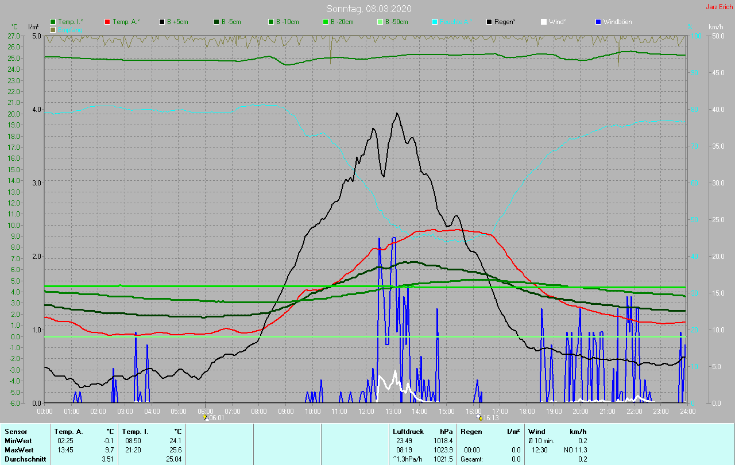Click the 12:00 label on time axis

tap(366, 411)
